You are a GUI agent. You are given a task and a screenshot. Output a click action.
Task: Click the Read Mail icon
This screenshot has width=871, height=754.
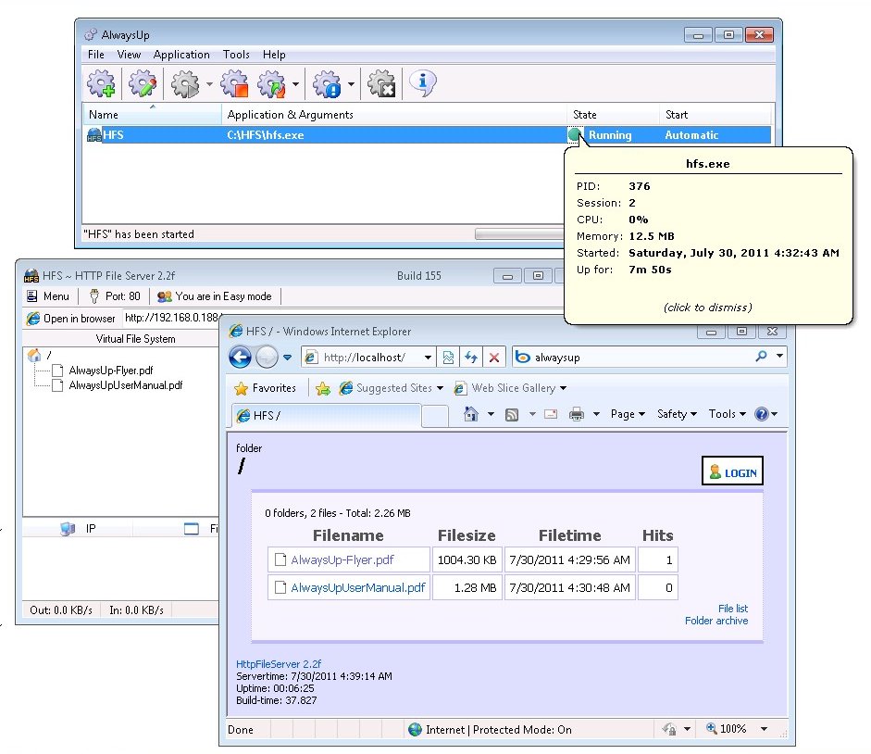pyautogui.click(x=551, y=414)
